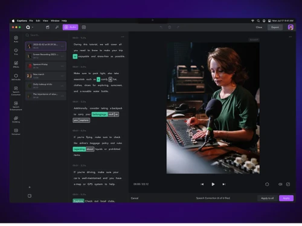The image size is (302, 226).
Task: Toggle the outlined word before 'hat'
Action: [x=111, y=80]
